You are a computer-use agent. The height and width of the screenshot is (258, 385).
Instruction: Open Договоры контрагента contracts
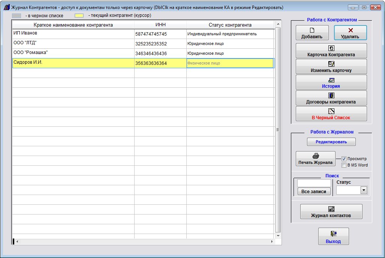[331, 98]
